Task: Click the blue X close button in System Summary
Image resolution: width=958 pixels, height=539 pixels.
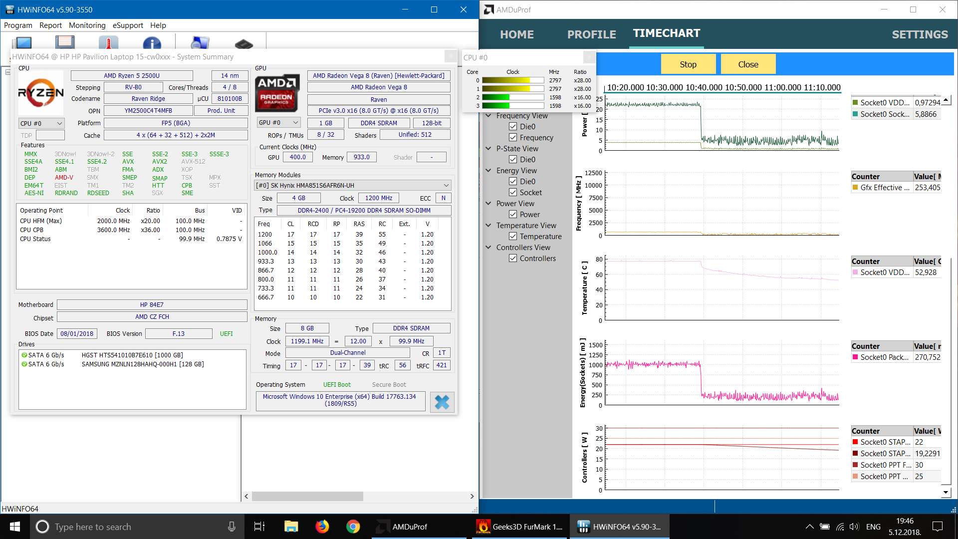Action: [442, 402]
